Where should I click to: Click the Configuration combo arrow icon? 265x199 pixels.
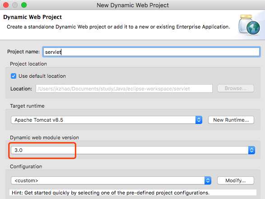coord(208,180)
